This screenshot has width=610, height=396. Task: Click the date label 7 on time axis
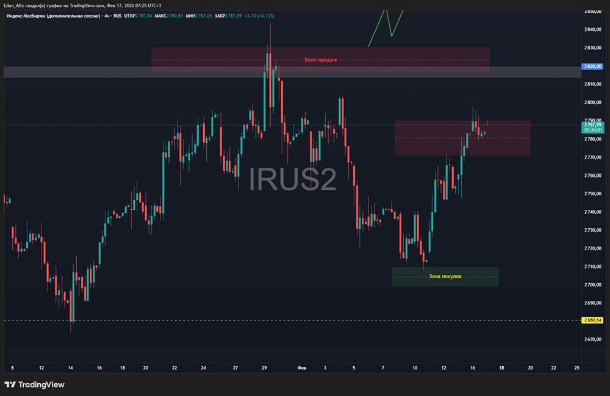[x=383, y=367]
